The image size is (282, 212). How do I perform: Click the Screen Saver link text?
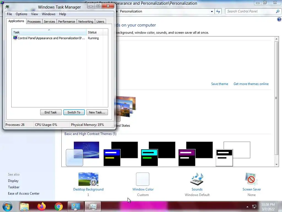252,189
